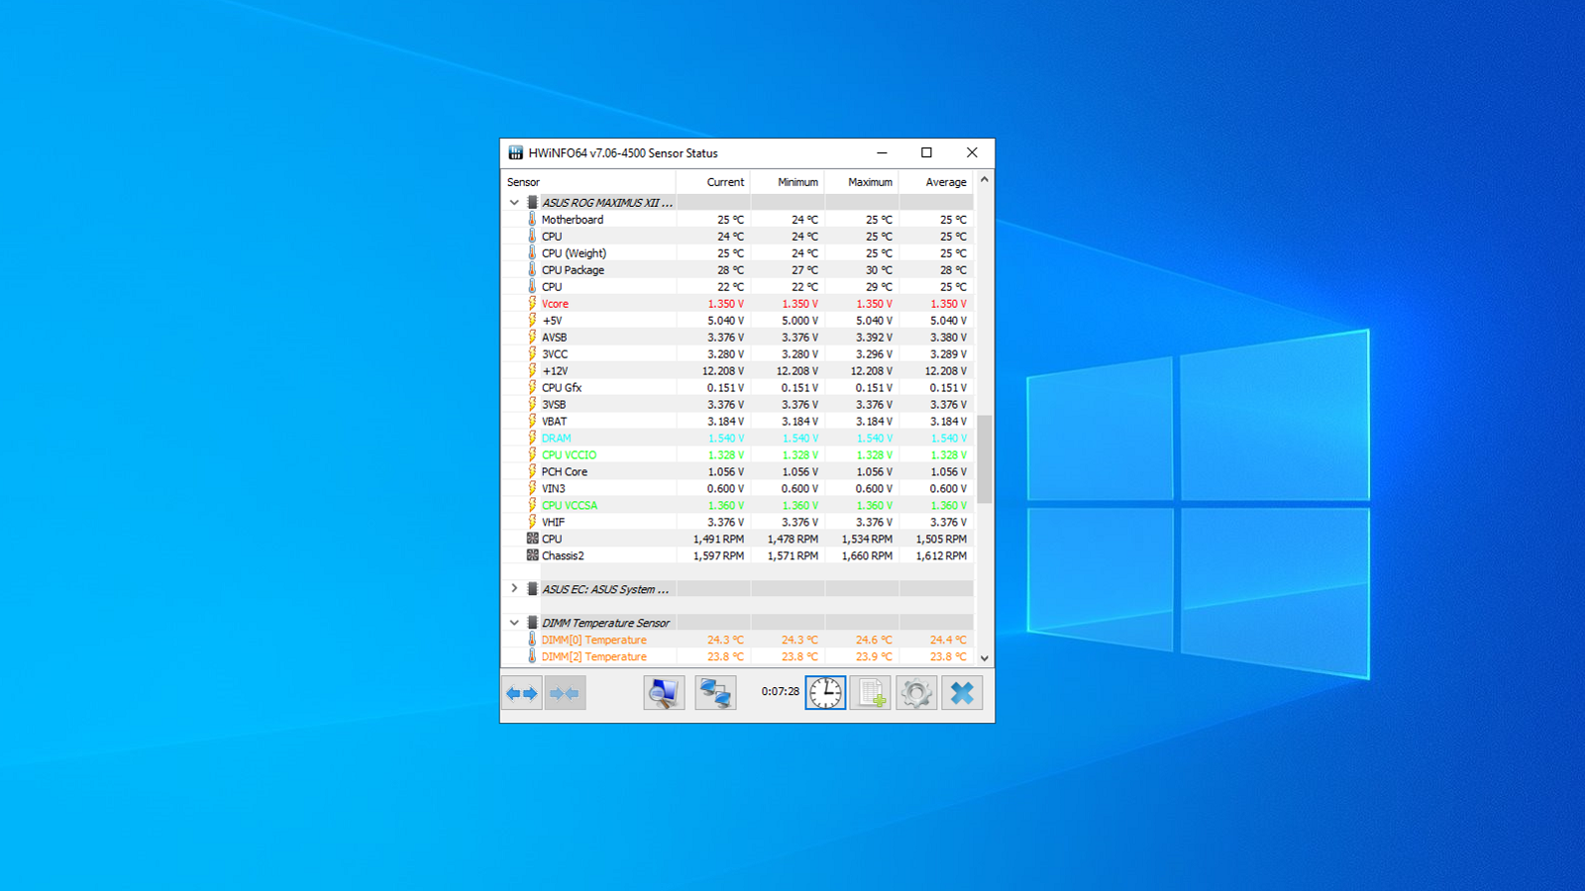Click the greyed shrink-layout arrows toolbar button

coord(565,693)
